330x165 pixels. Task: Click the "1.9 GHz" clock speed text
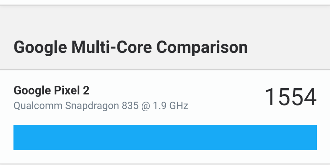[x=170, y=106]
